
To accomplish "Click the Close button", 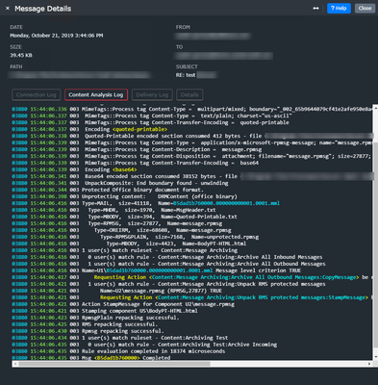I will coord(365,9).
